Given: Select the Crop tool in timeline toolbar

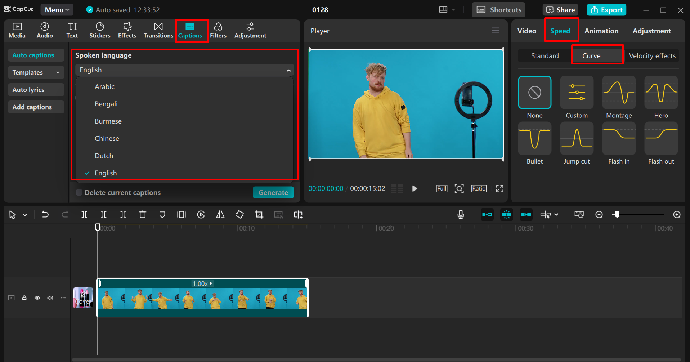Looking at the screenshot, I should (x=259, y=215).
